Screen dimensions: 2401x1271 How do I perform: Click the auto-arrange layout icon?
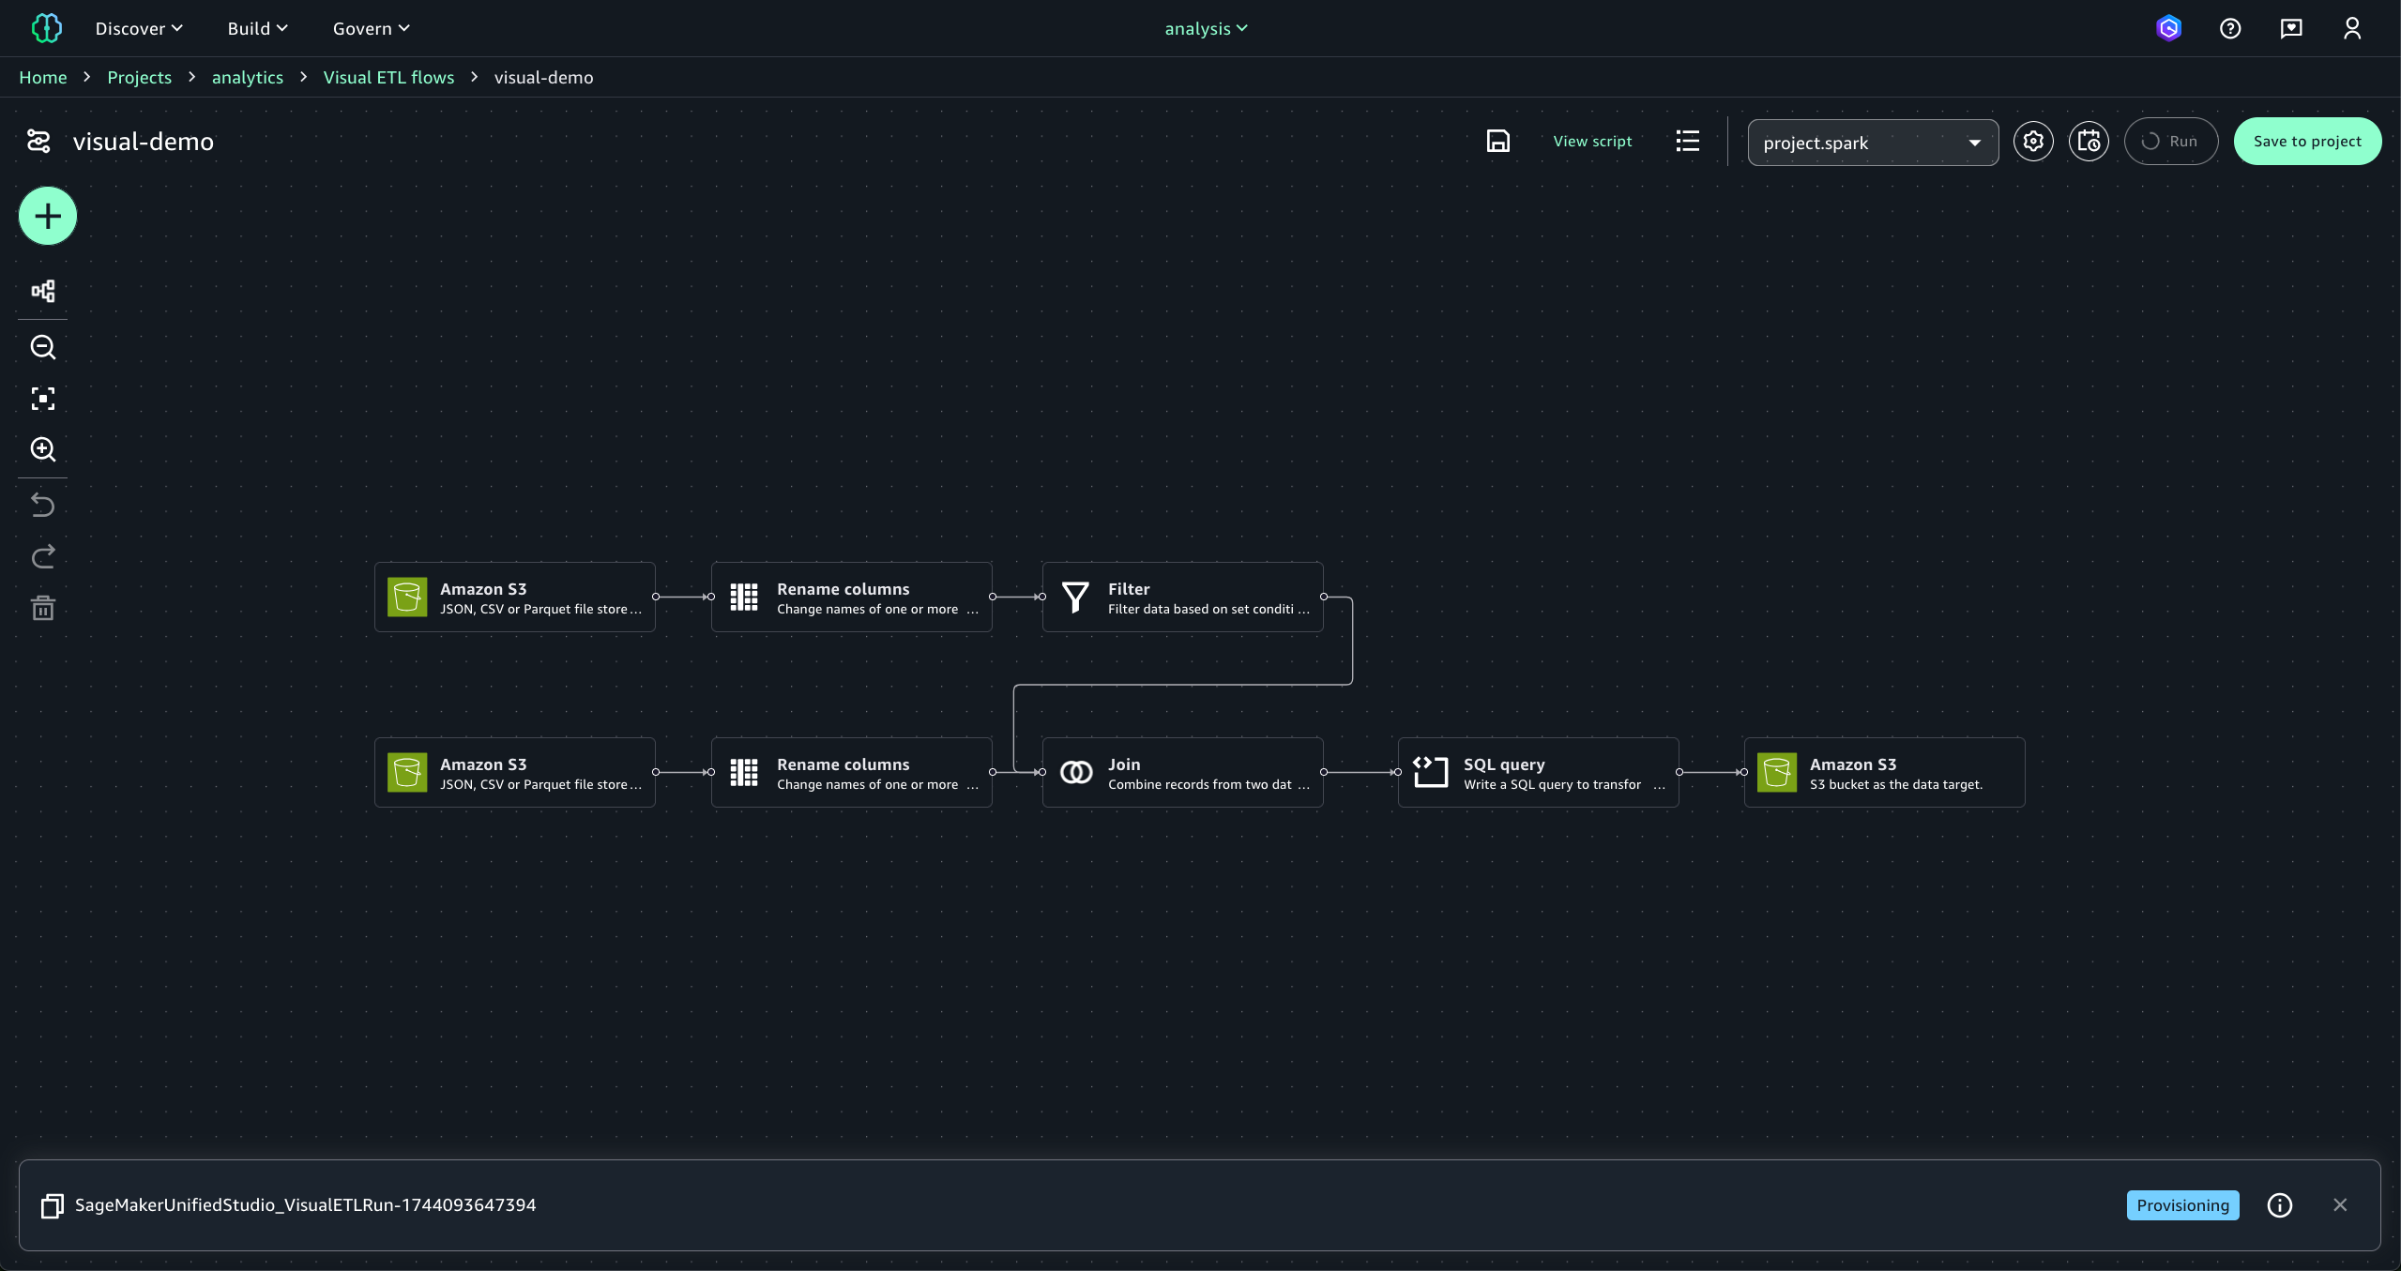tap(43, 291)
